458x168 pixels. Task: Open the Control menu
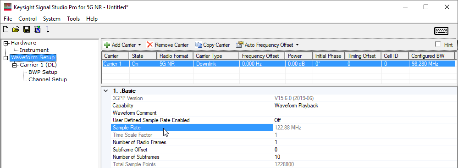click(x=28, y=19)
